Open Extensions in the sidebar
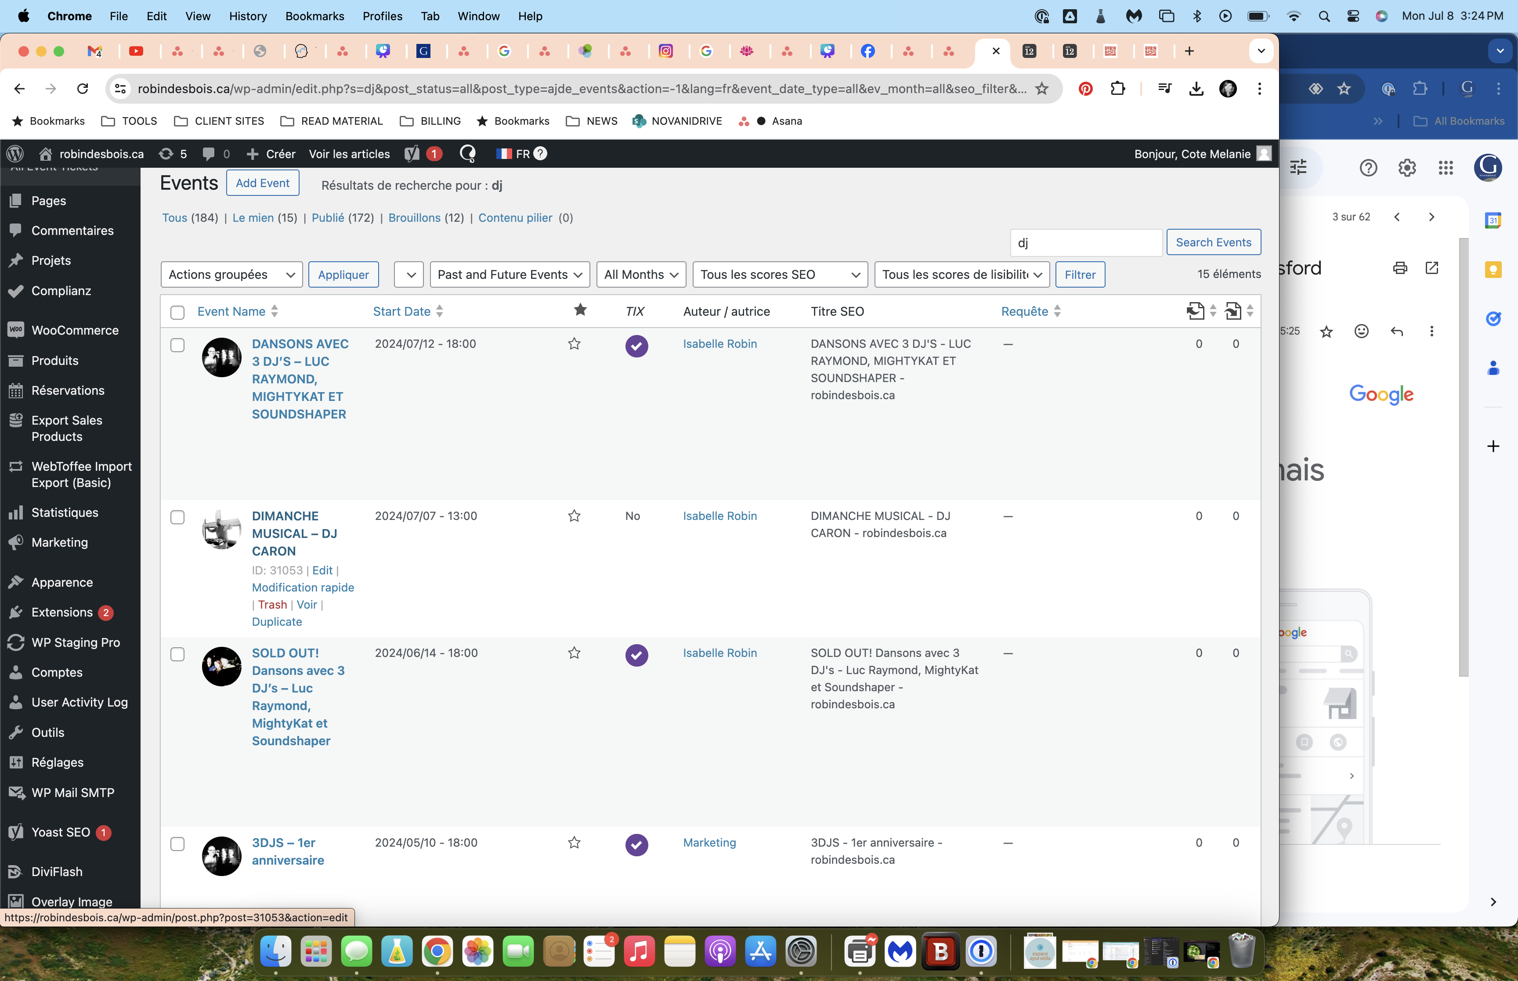Screen dimensions: 1518x981 point(62,612)
